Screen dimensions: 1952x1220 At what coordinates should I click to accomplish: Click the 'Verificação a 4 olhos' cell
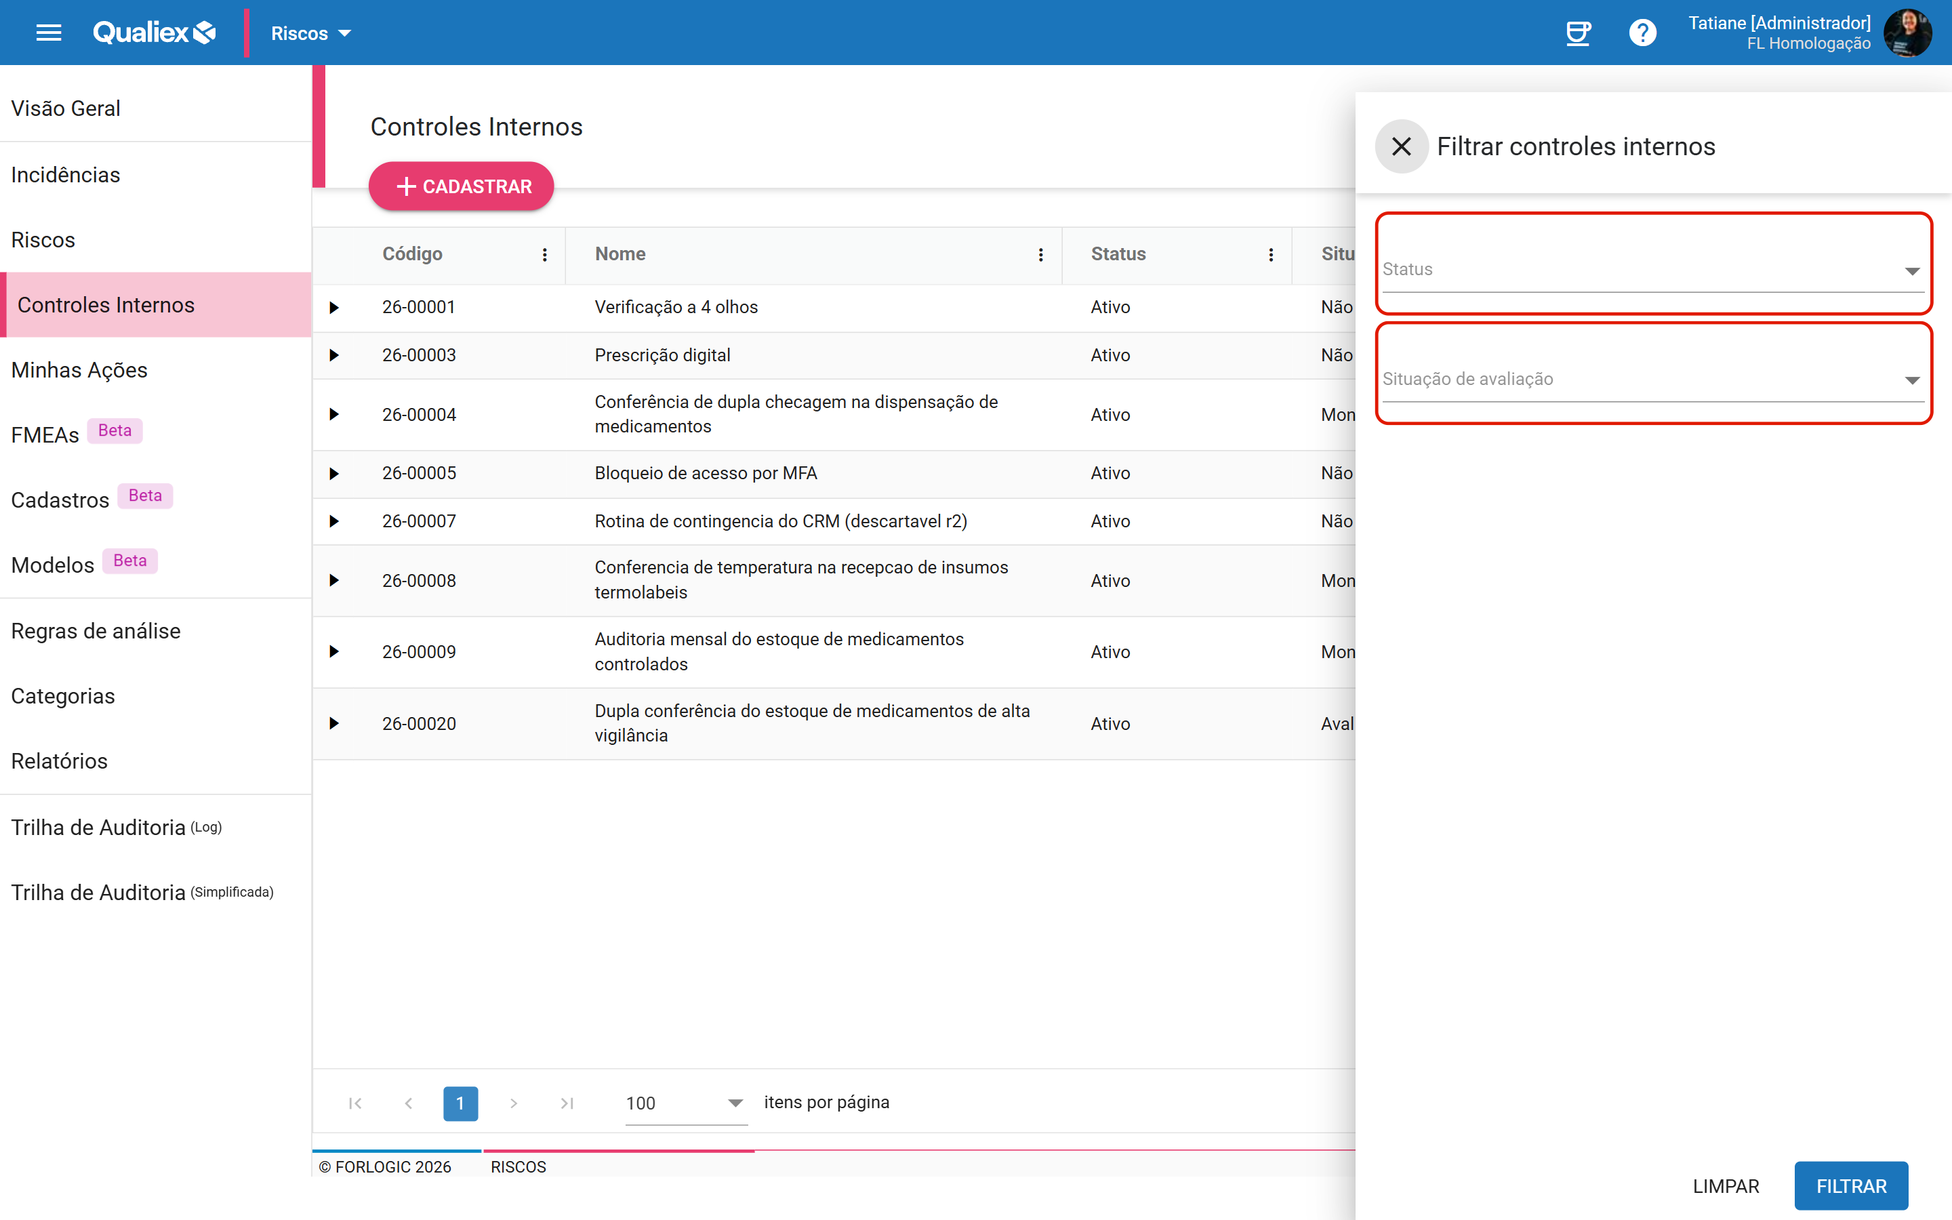813,308
